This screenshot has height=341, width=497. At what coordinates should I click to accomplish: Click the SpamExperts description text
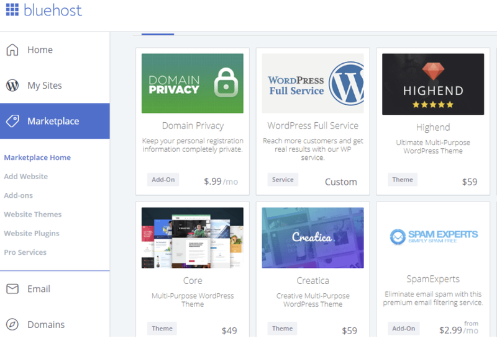pyautogui.click(x=433, y=298)
